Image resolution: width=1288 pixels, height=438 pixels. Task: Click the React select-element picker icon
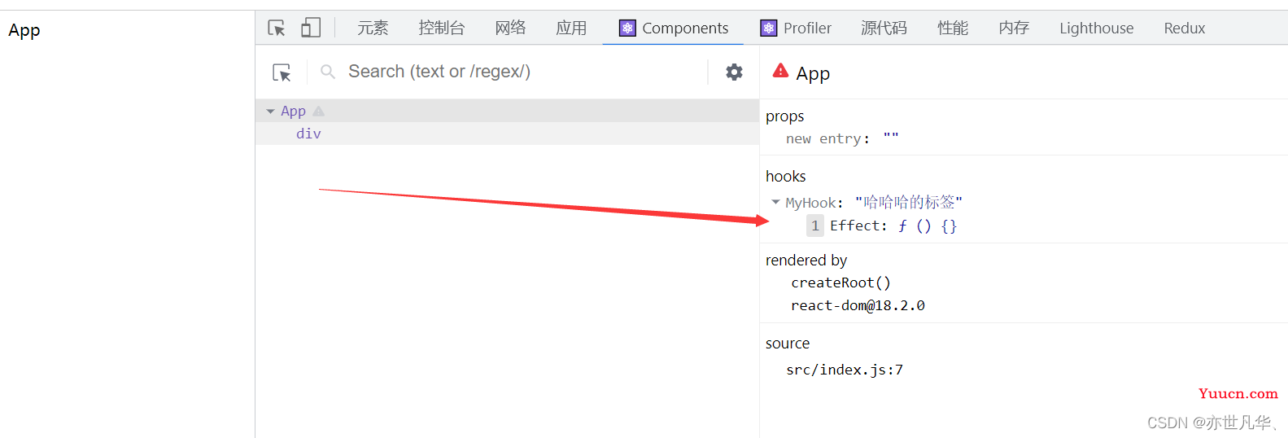point(282,72)
